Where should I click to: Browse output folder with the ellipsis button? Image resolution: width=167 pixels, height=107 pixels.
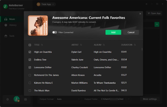point(128,99)
